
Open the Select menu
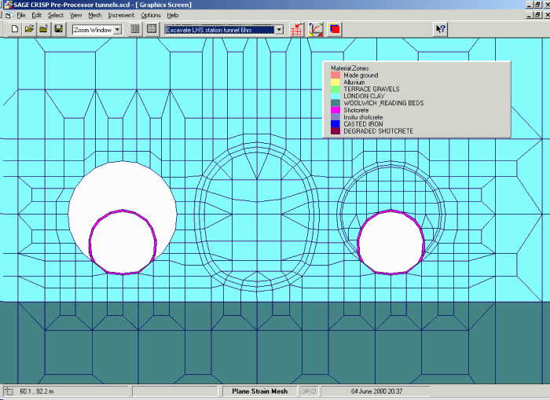pos(56,16)
